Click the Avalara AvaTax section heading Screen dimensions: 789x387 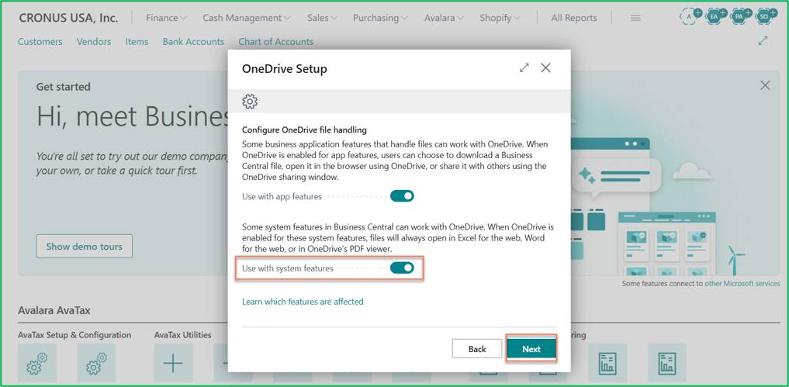pyautogui.click(x=54, y=310)
